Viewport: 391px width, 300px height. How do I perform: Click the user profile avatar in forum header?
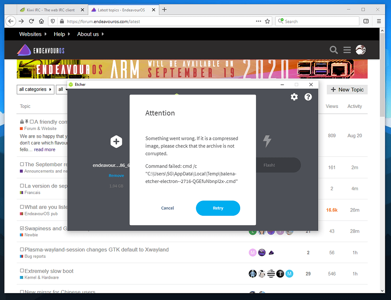[360, 50]
